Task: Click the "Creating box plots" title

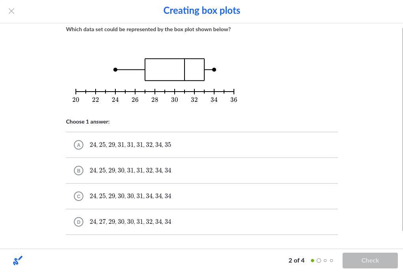Action: coord(201,11)
